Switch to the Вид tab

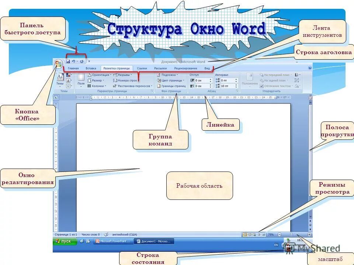point(207,68)
